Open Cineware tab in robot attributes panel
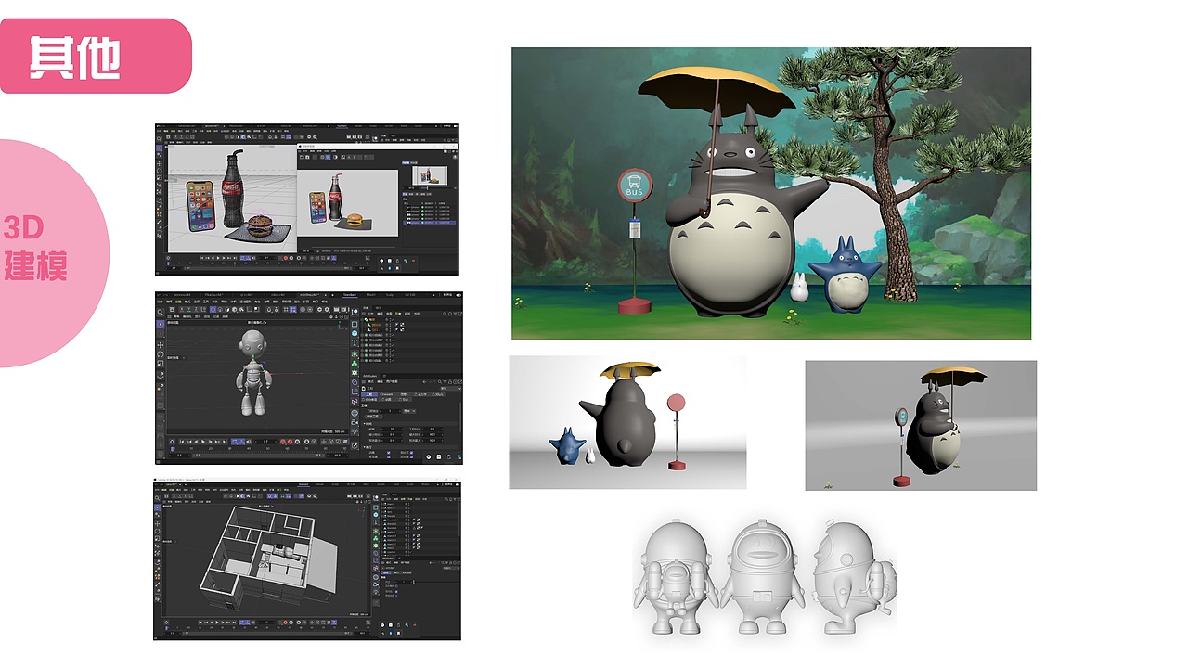 click(x=386, y=394)
